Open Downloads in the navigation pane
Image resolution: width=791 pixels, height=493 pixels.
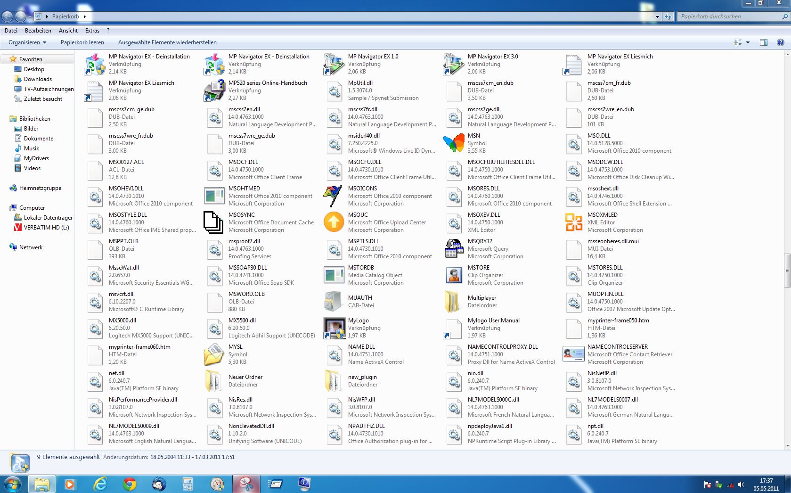(x=38, y=79)
